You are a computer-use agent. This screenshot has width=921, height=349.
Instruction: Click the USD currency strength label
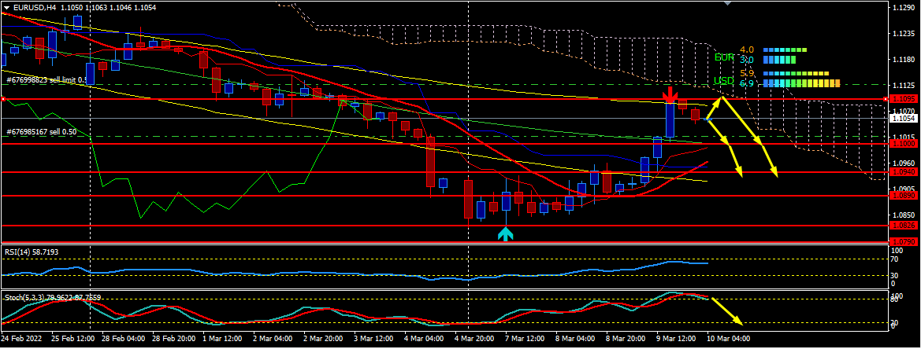tap(724, 81)
